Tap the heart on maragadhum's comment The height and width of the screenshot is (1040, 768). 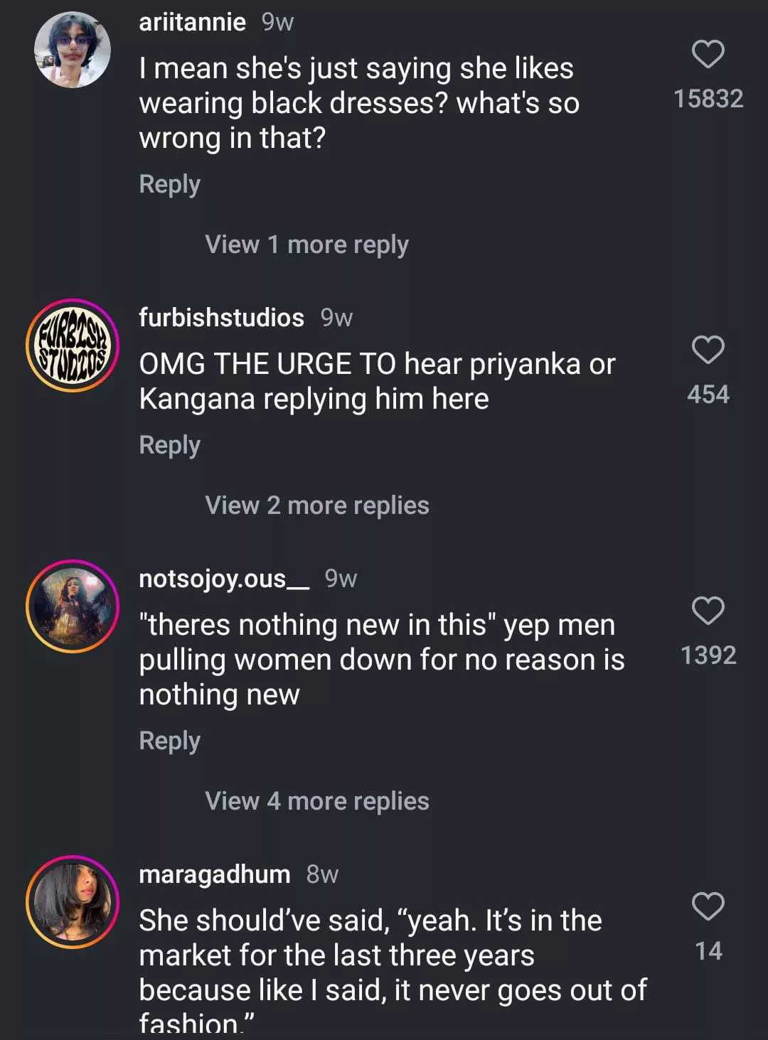708,906
